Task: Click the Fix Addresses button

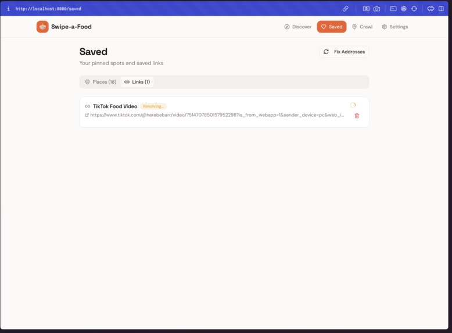Action: point(344,52)
